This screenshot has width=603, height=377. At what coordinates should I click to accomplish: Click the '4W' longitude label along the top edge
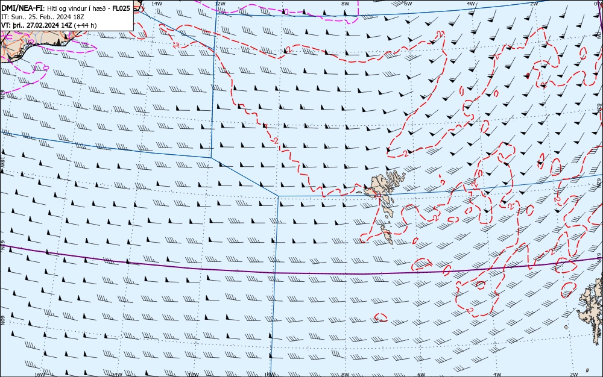click(x=471, y=3)
